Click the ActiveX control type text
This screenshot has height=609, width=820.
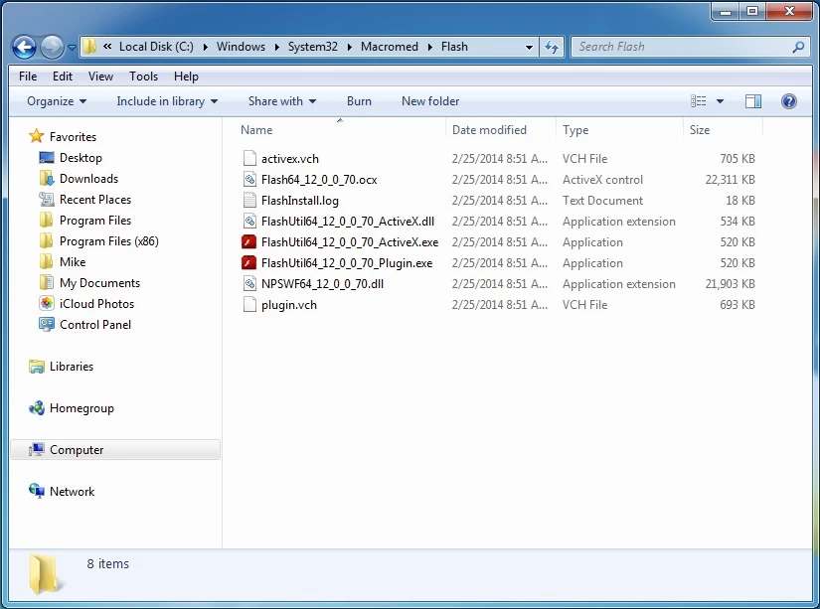coord(602,179)
